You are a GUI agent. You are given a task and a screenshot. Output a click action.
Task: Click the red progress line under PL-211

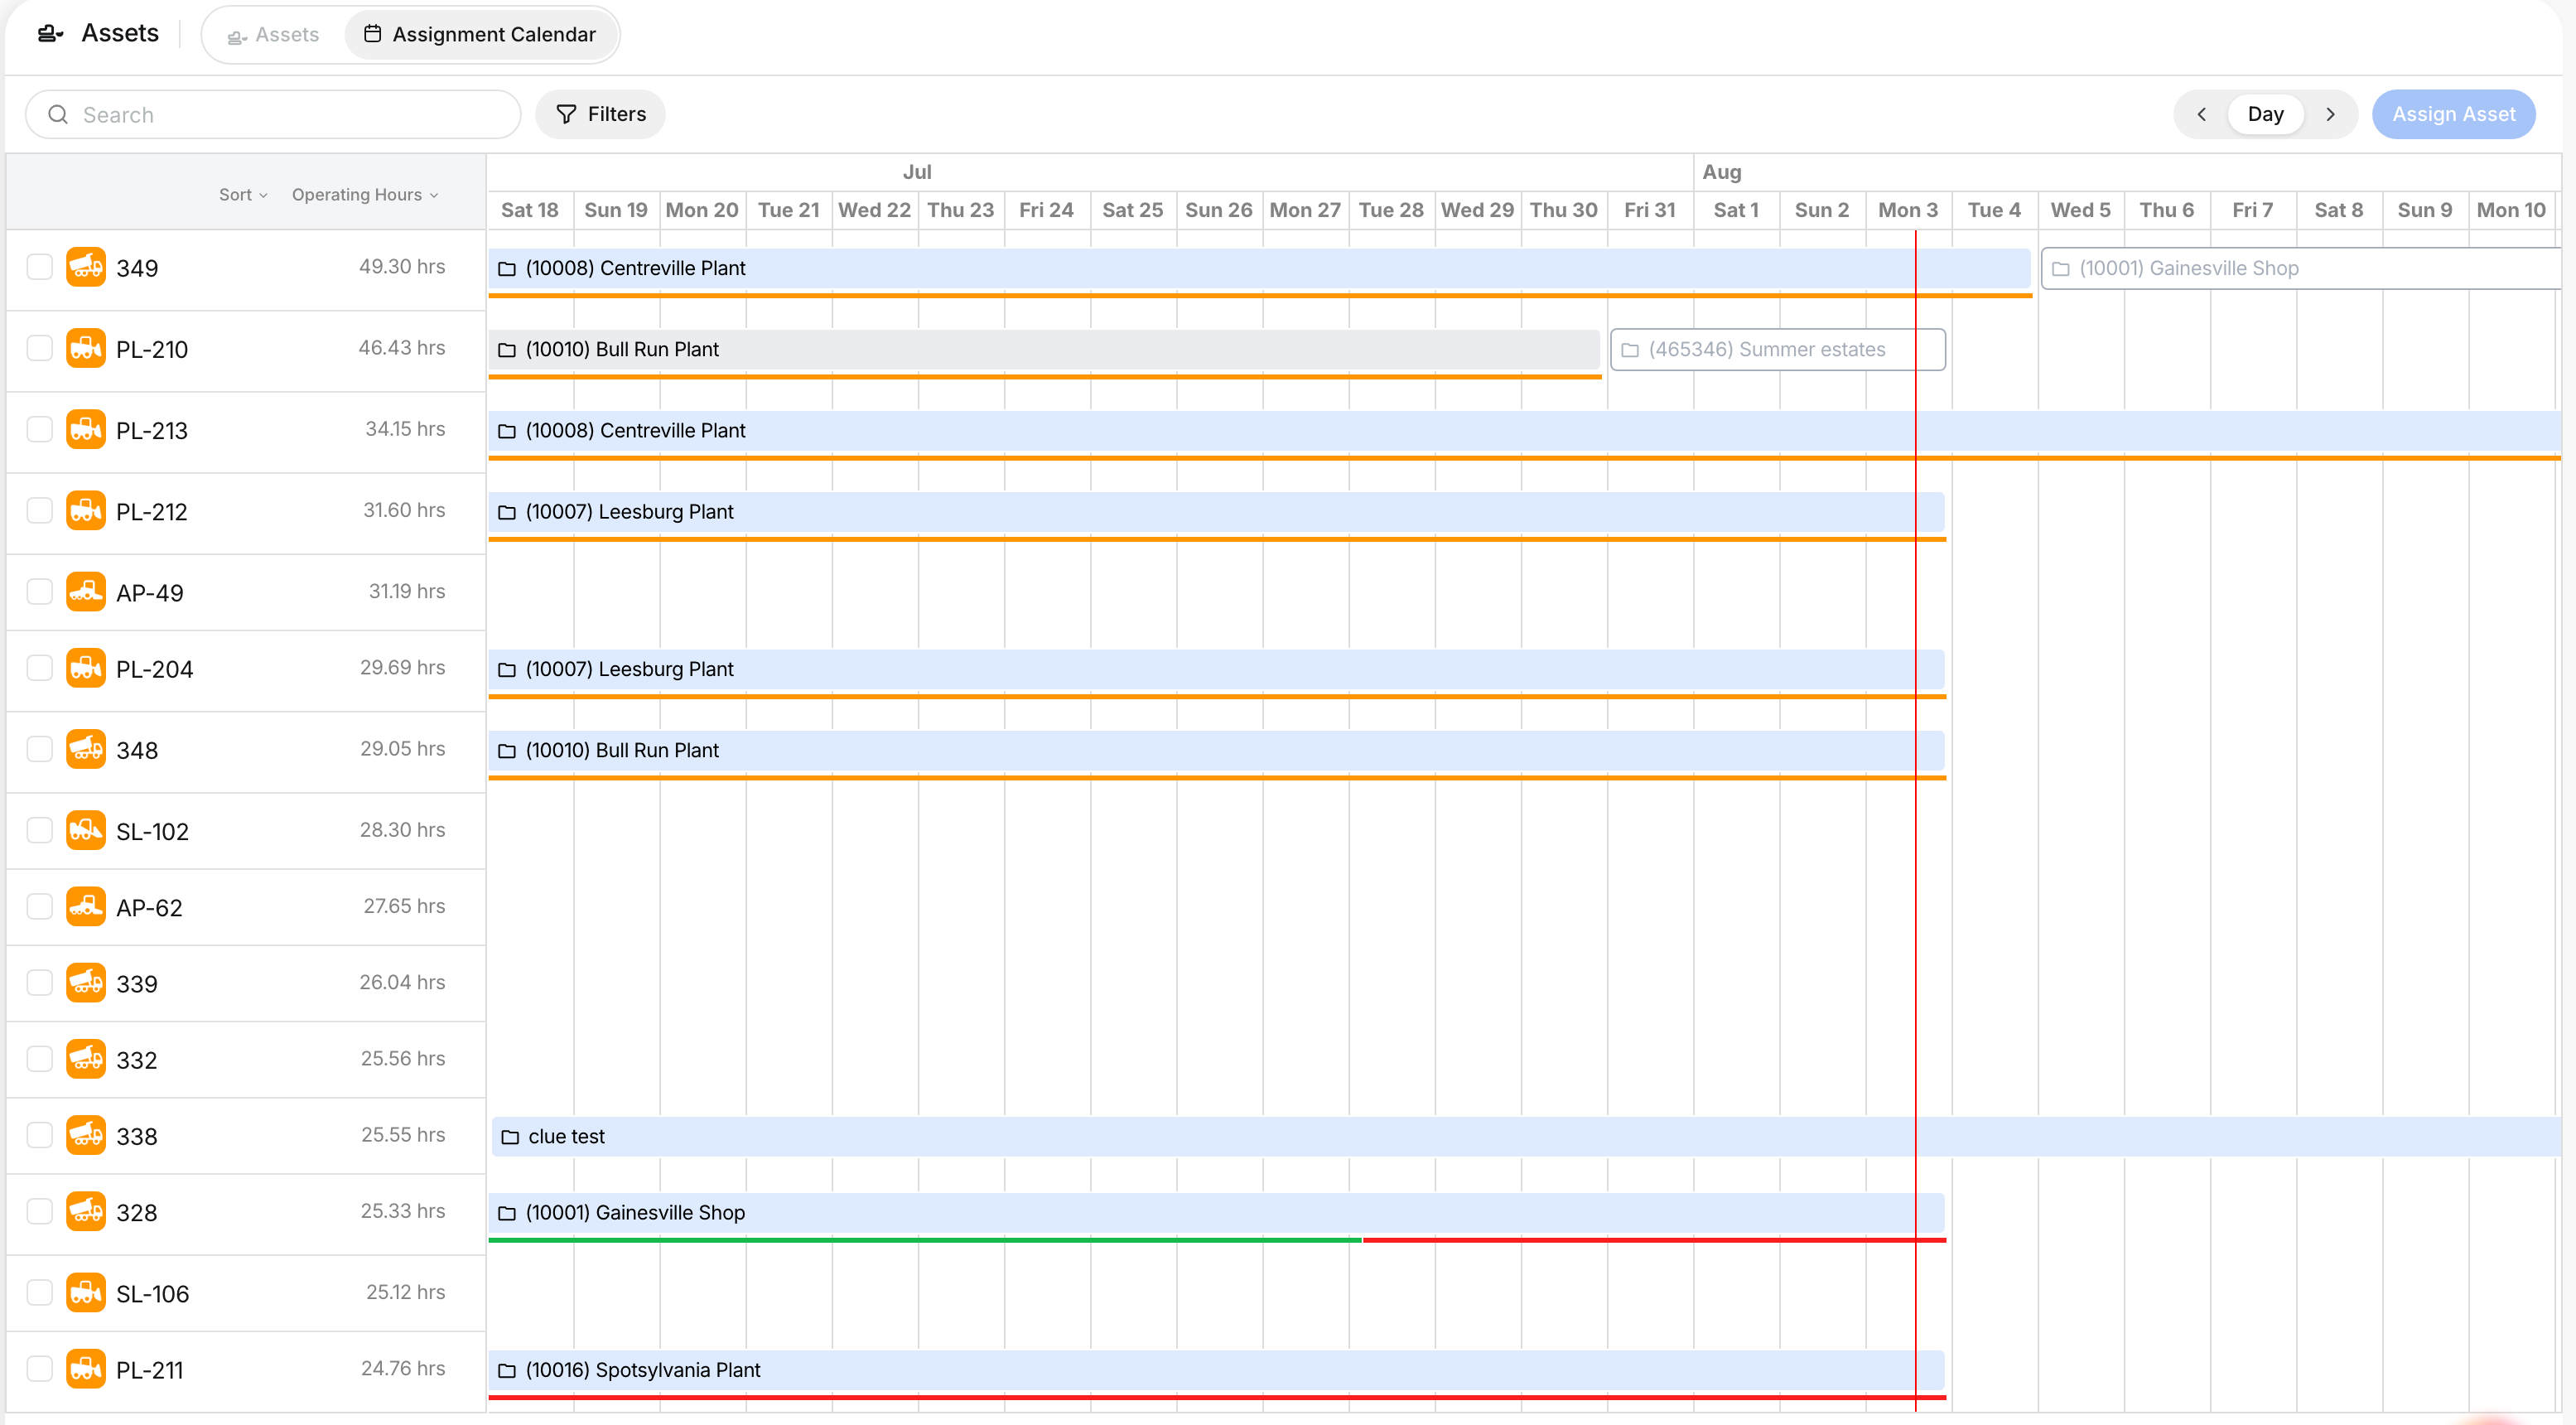(x=1217, y=1397)
